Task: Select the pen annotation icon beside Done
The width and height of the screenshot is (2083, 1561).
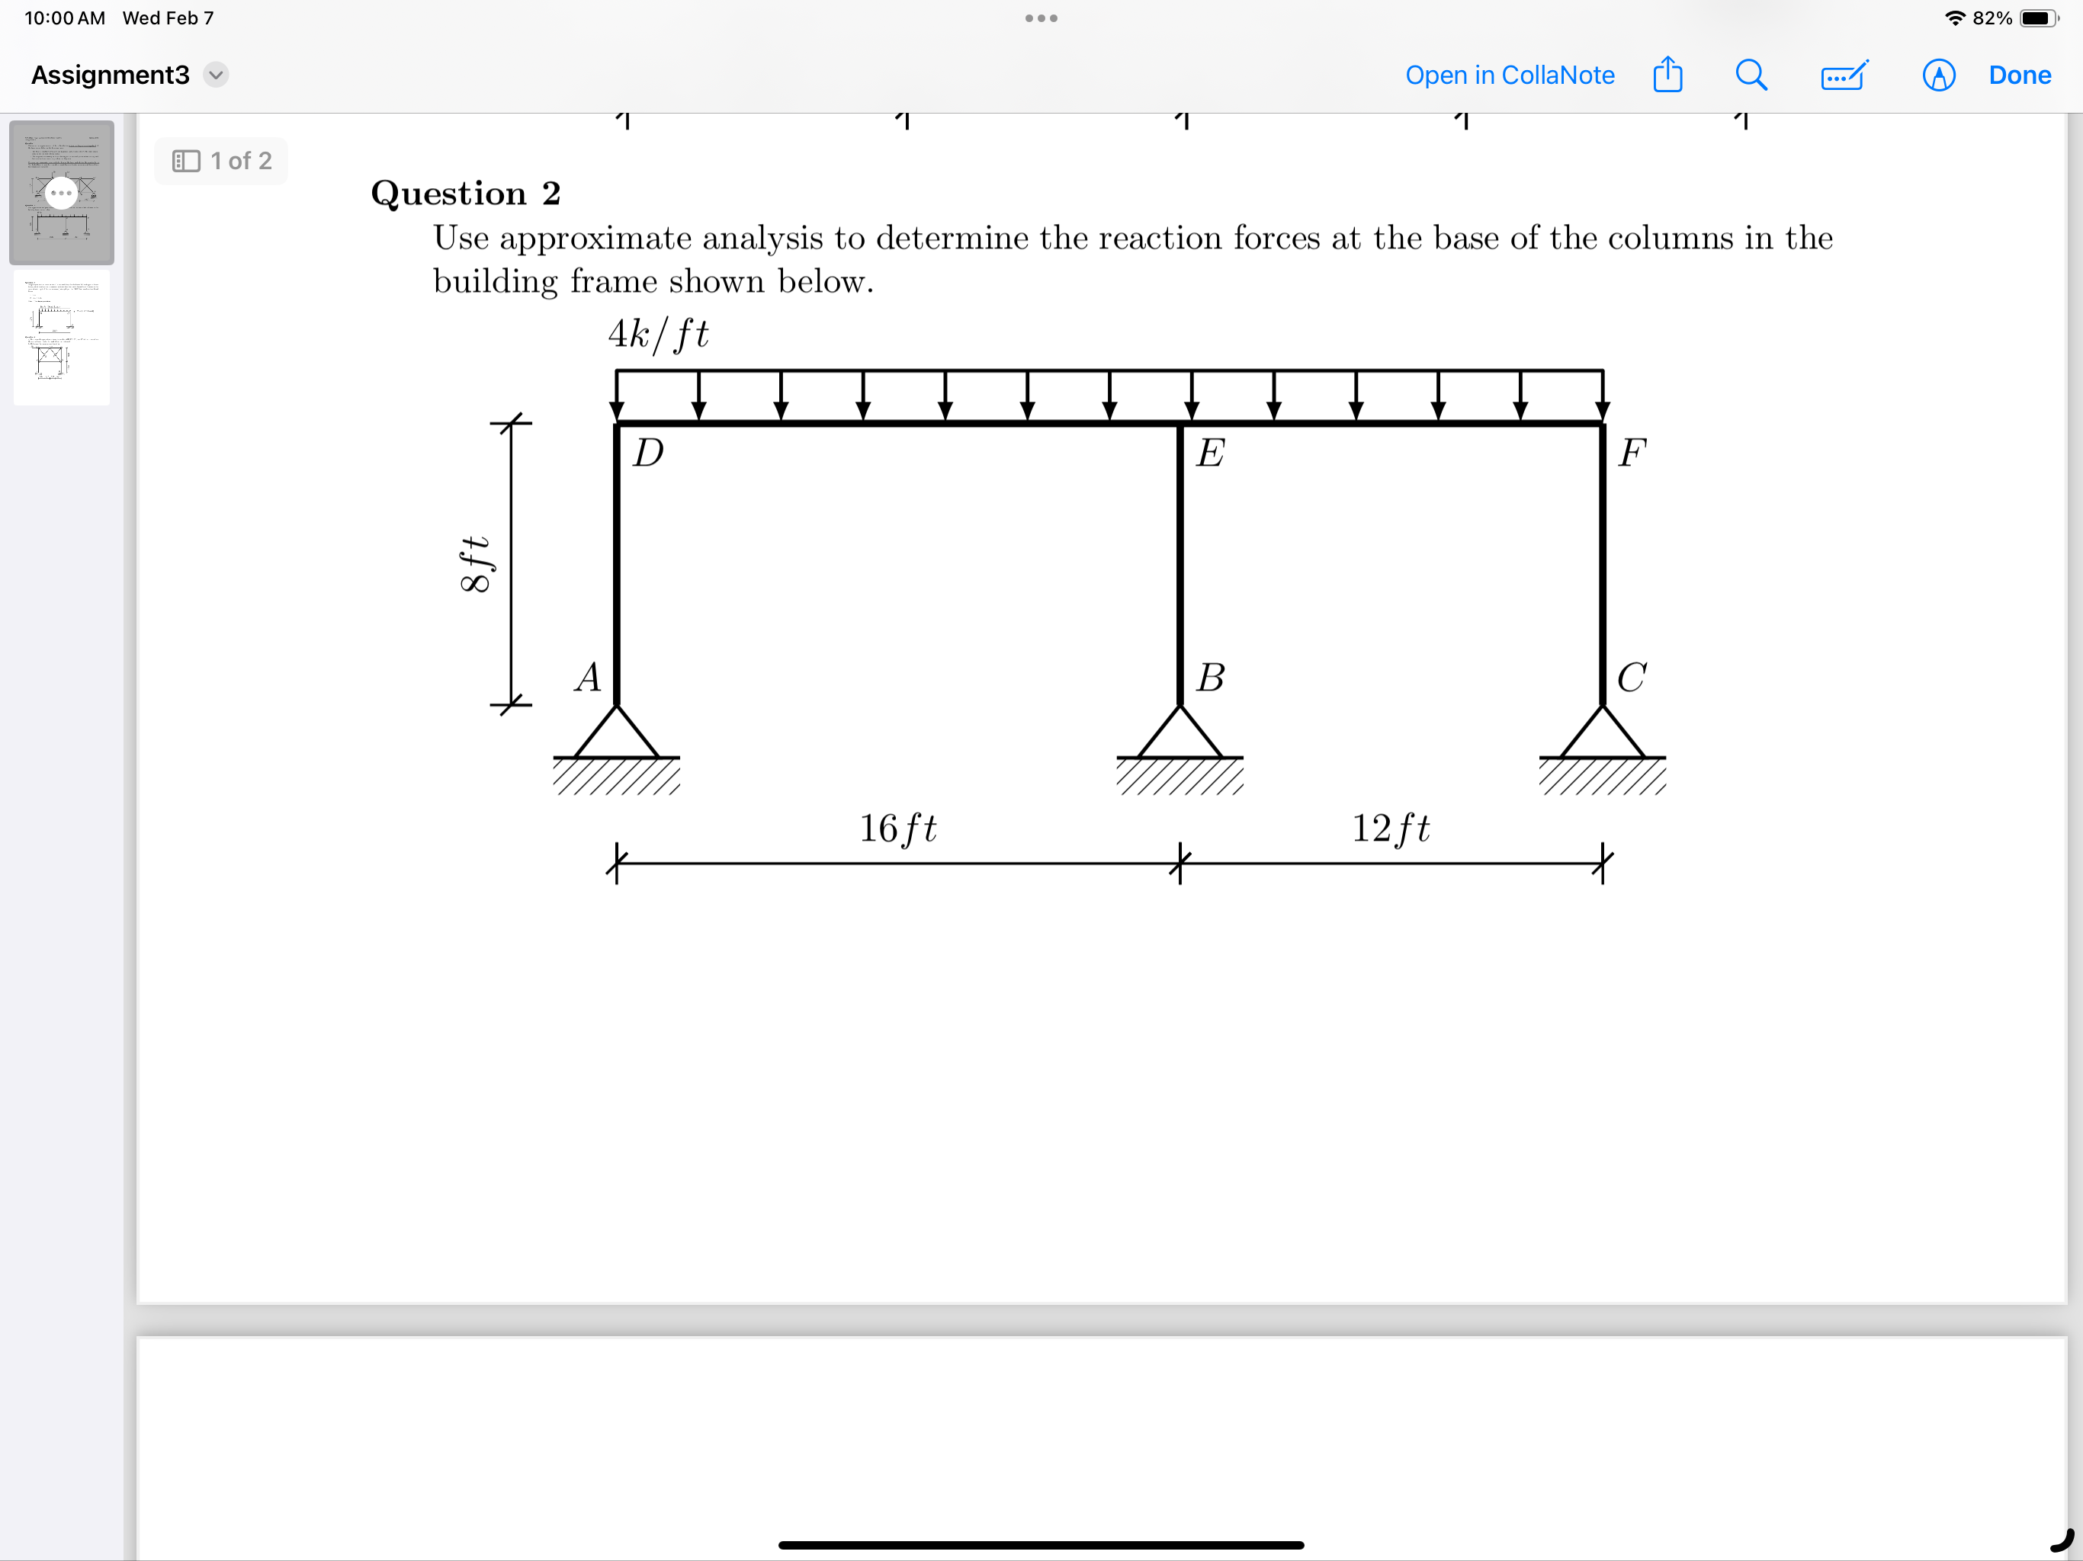Action: [x=1938, y=75]
